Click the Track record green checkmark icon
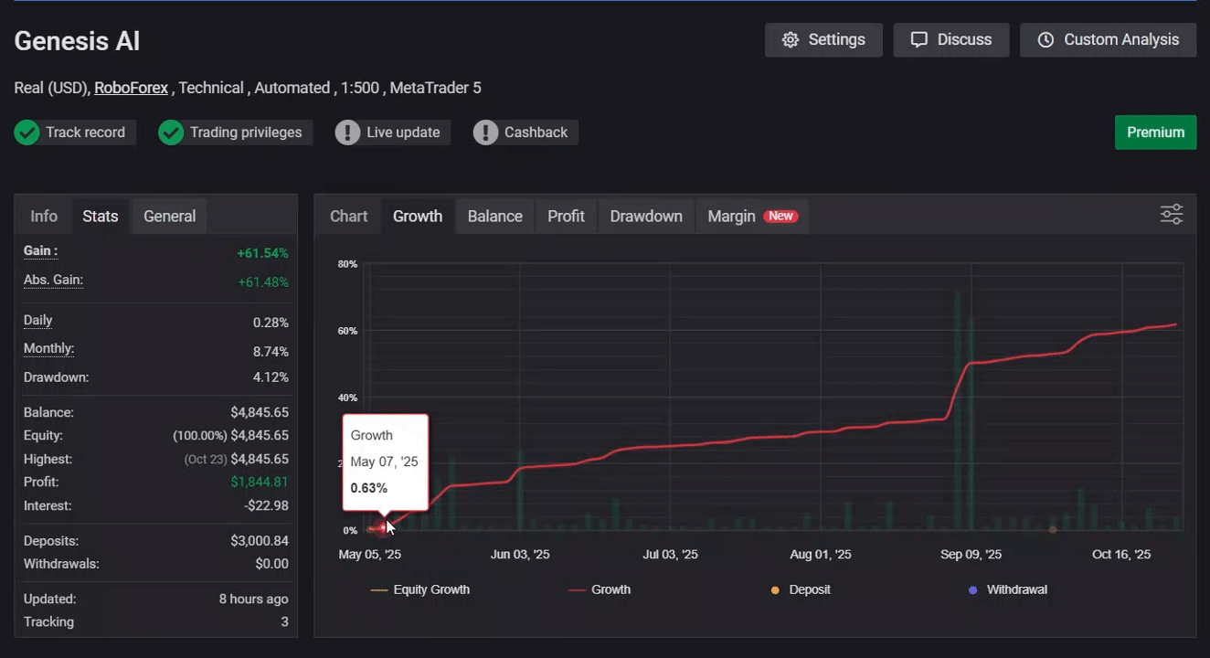This screenshot has width=1210, height=658. (x=27, y=133)
